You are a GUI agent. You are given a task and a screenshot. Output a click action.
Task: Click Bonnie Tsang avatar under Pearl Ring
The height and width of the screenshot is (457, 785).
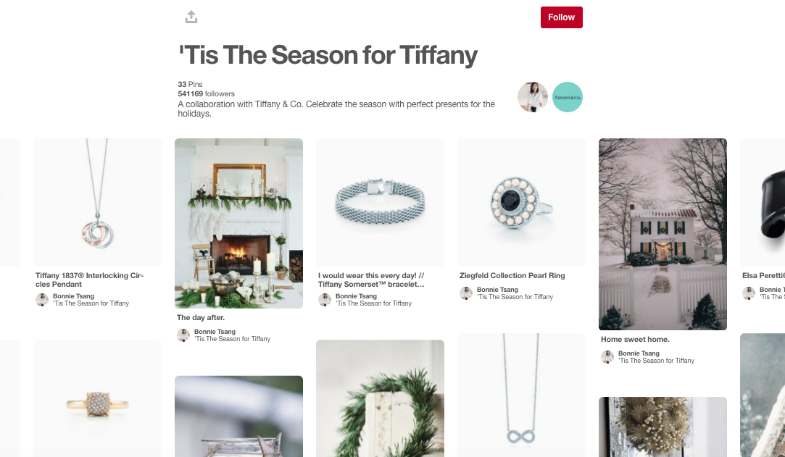click(x=465, y=293)
